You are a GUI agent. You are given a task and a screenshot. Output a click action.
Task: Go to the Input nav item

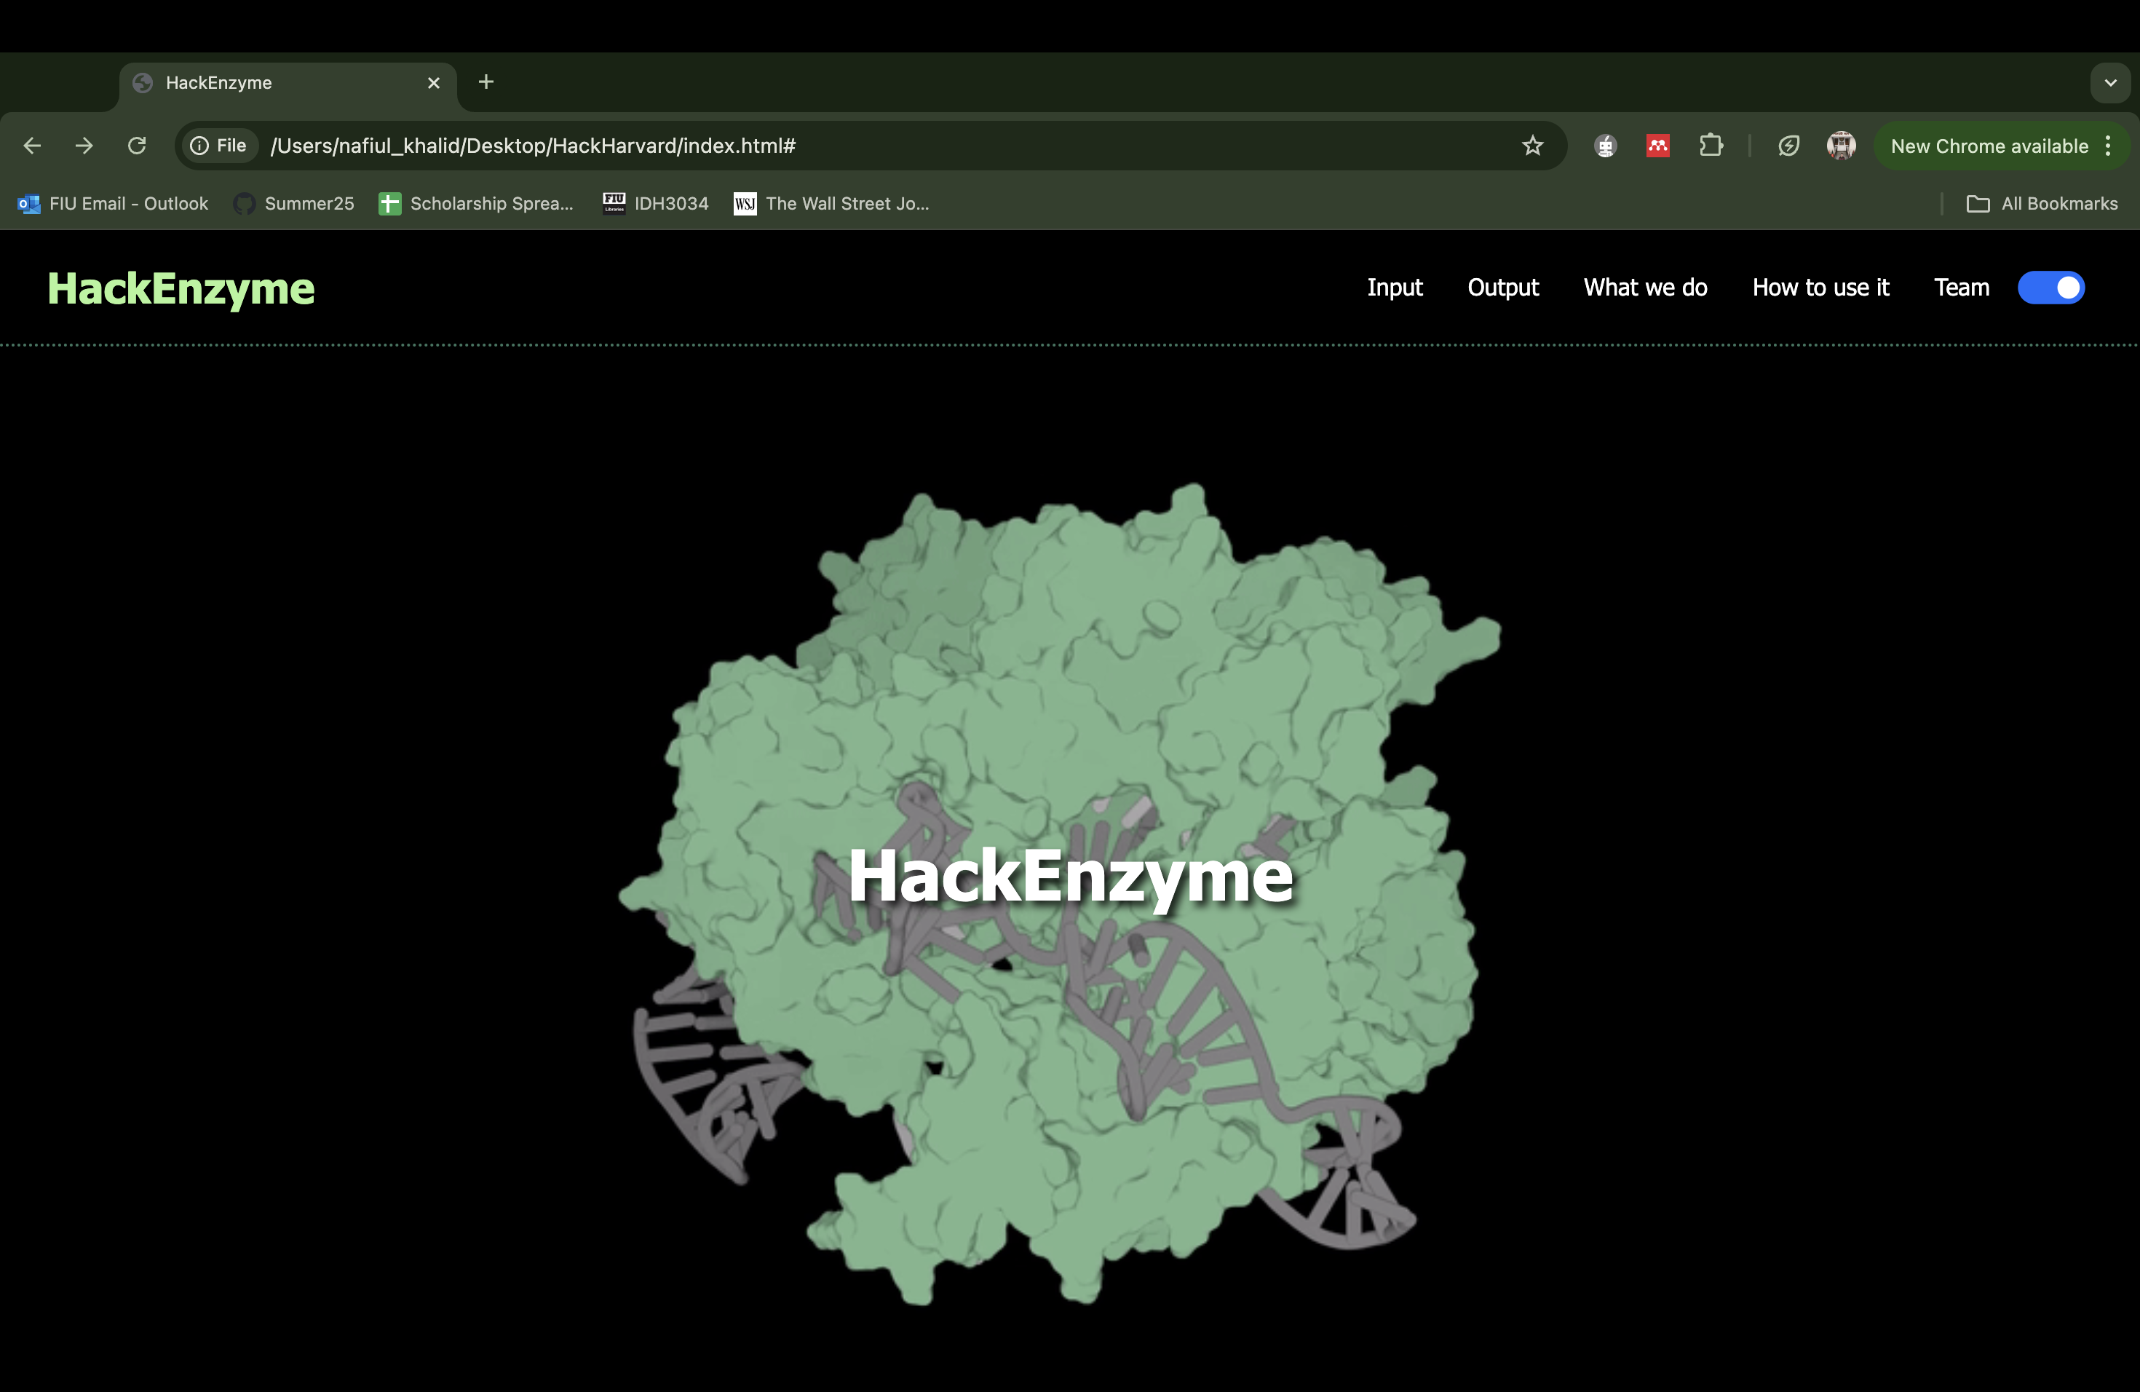1394,288
